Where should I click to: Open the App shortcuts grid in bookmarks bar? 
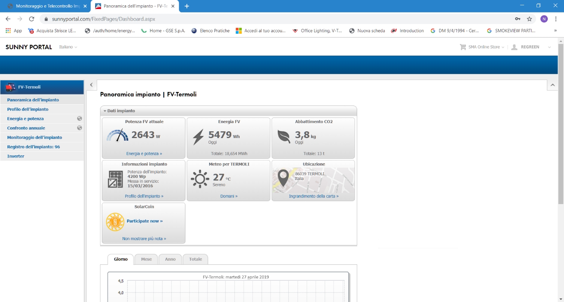14,31
